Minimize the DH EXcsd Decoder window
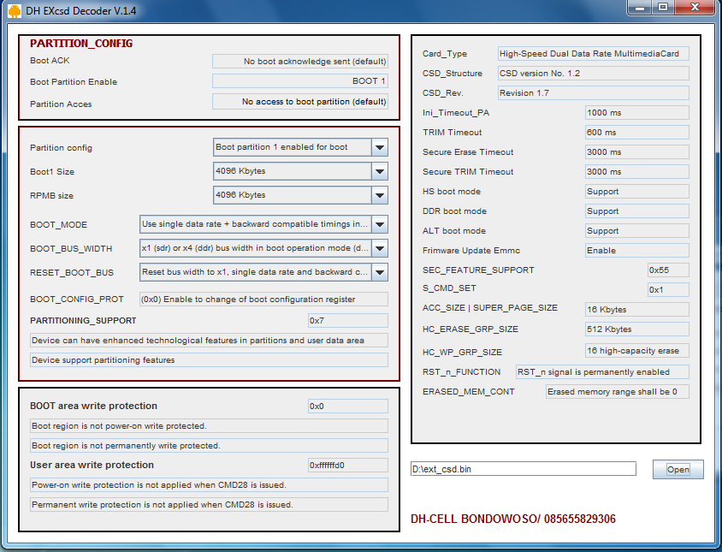The width and height of the screenshot is (722, 552). (x=640, y=8)
